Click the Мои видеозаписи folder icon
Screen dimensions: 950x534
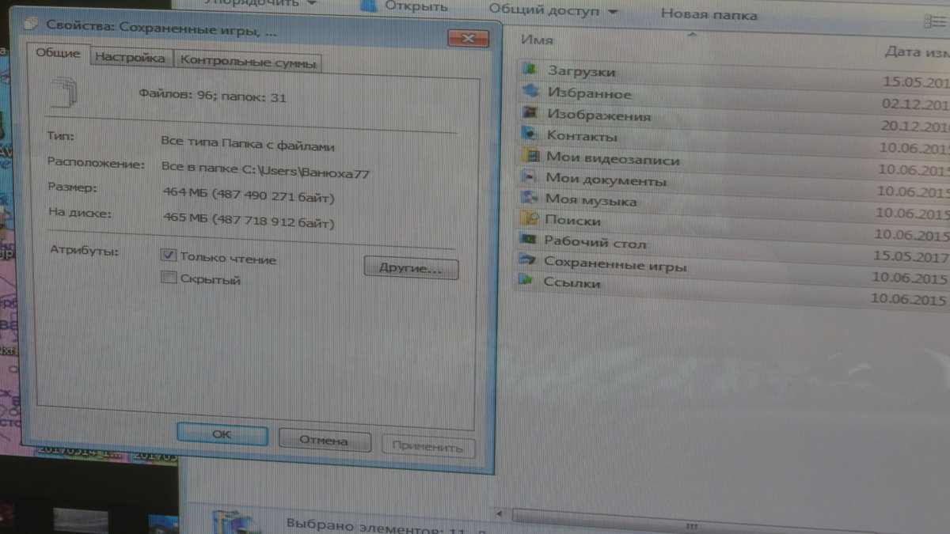(530, 156)
